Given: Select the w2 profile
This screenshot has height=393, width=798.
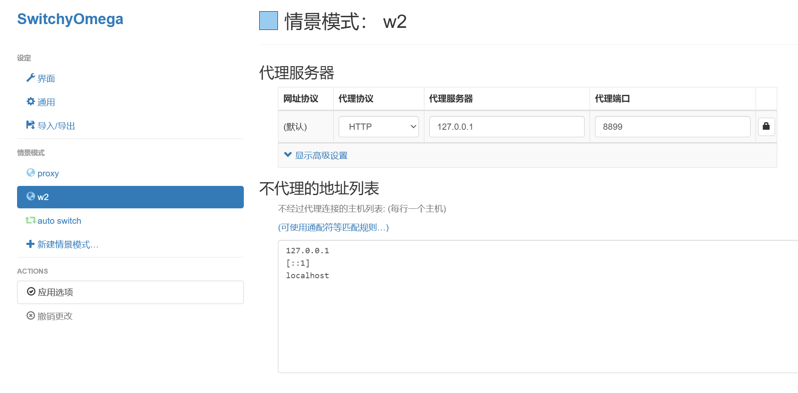Looking at the screenshot, I should point(130,197).
